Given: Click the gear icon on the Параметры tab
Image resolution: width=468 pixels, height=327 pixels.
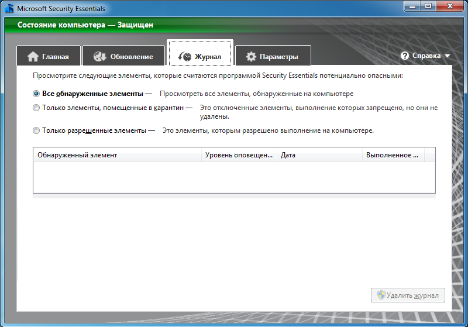Looking at the screenshot, I should 251,56.
